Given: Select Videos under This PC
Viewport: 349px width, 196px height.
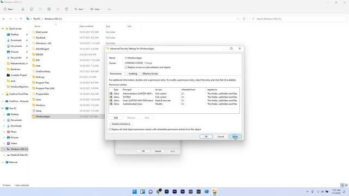Looking at the screenshot, I should click(x=14, y=143).
